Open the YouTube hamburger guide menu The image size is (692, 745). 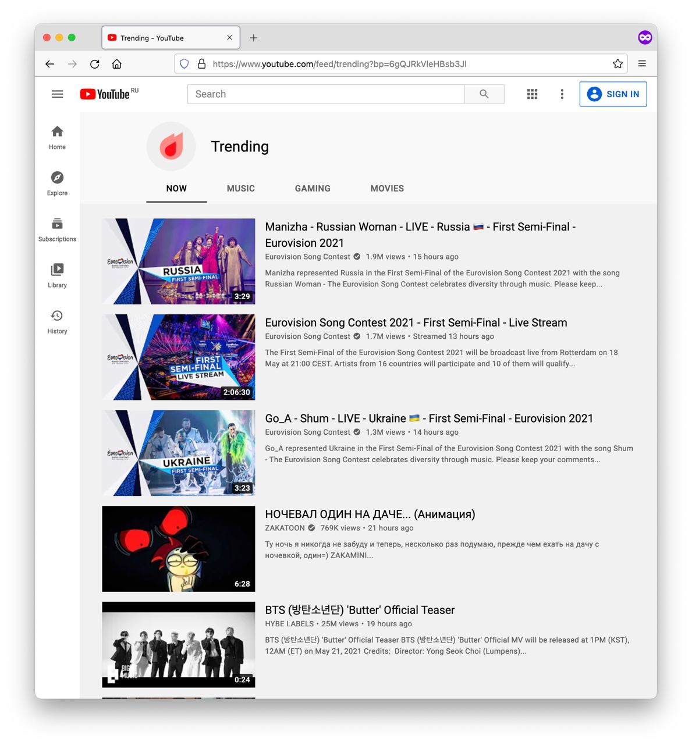[x=57, y=94]
